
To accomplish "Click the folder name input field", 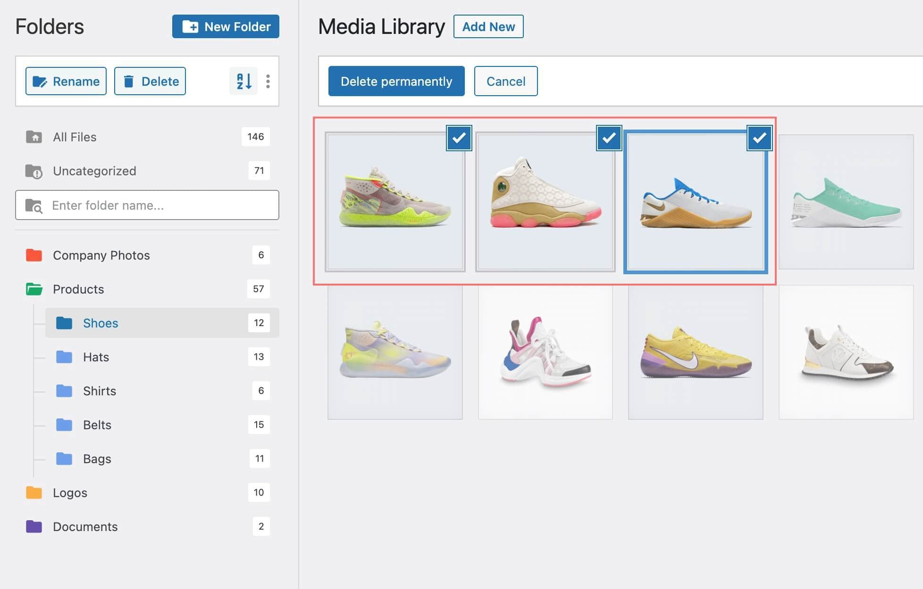I will (x=147, y=205).
